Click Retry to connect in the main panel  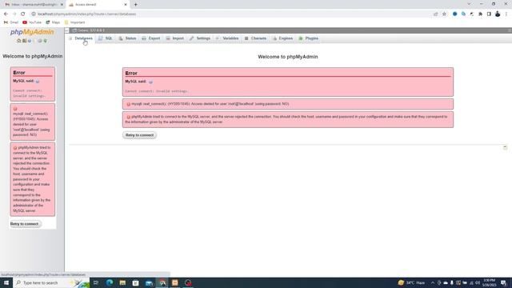click(139, 135)
